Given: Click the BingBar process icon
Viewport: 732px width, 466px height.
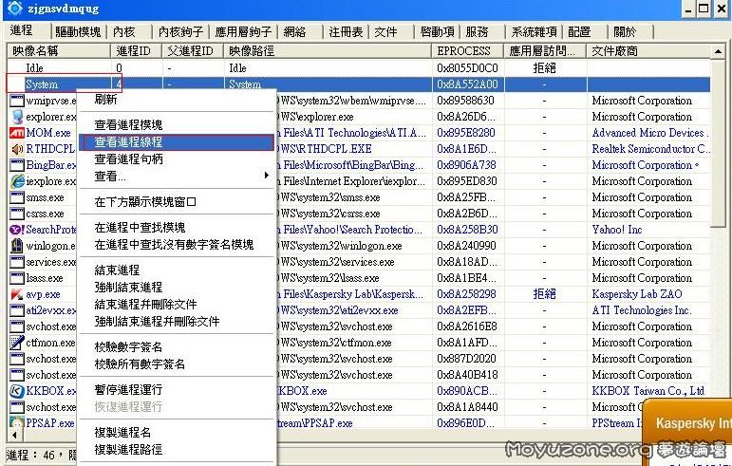Looking at the screenshot, I should pos(17,165).
